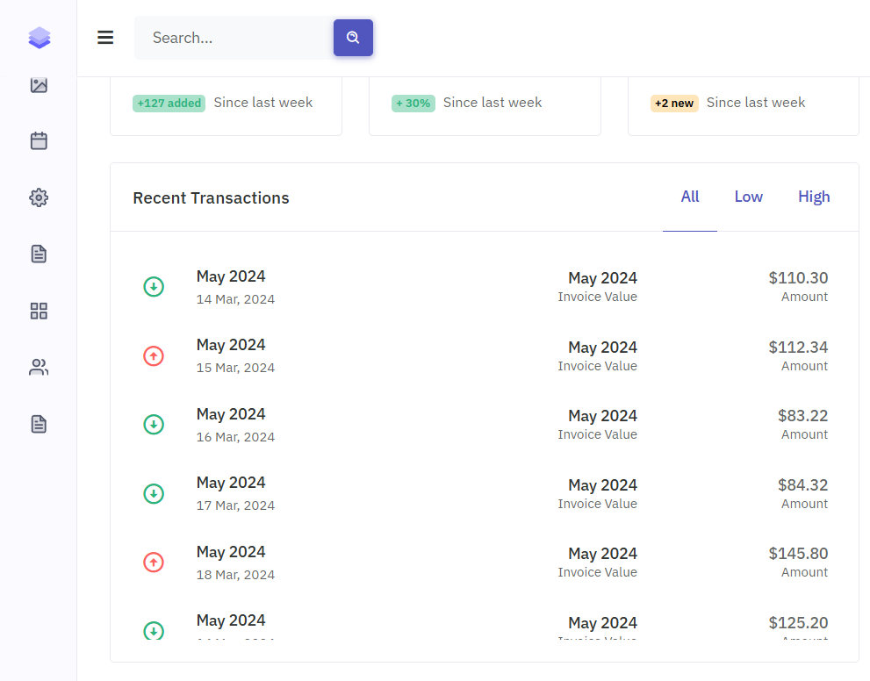Image resolution: width=870 pixels, height=681 pixels.
Task: Click the '+127 added' green badge
Action: point(169,104)
